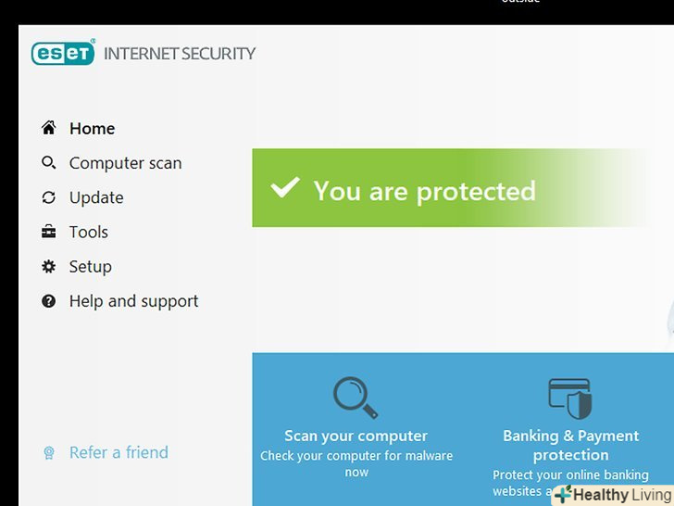Select Setup in the sidebar
Screen dimensions: 674x506
90,267
